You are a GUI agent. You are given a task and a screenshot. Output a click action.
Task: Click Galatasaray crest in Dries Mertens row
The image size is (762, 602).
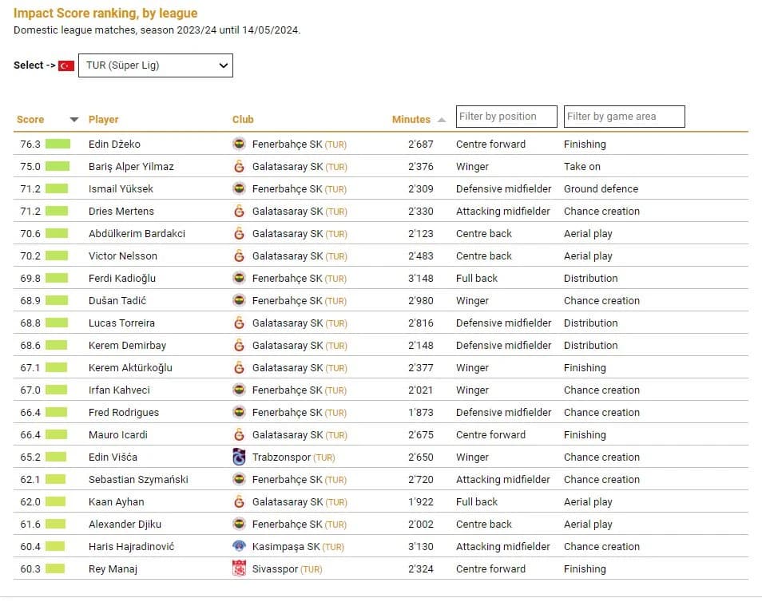[x=239, y=212]
